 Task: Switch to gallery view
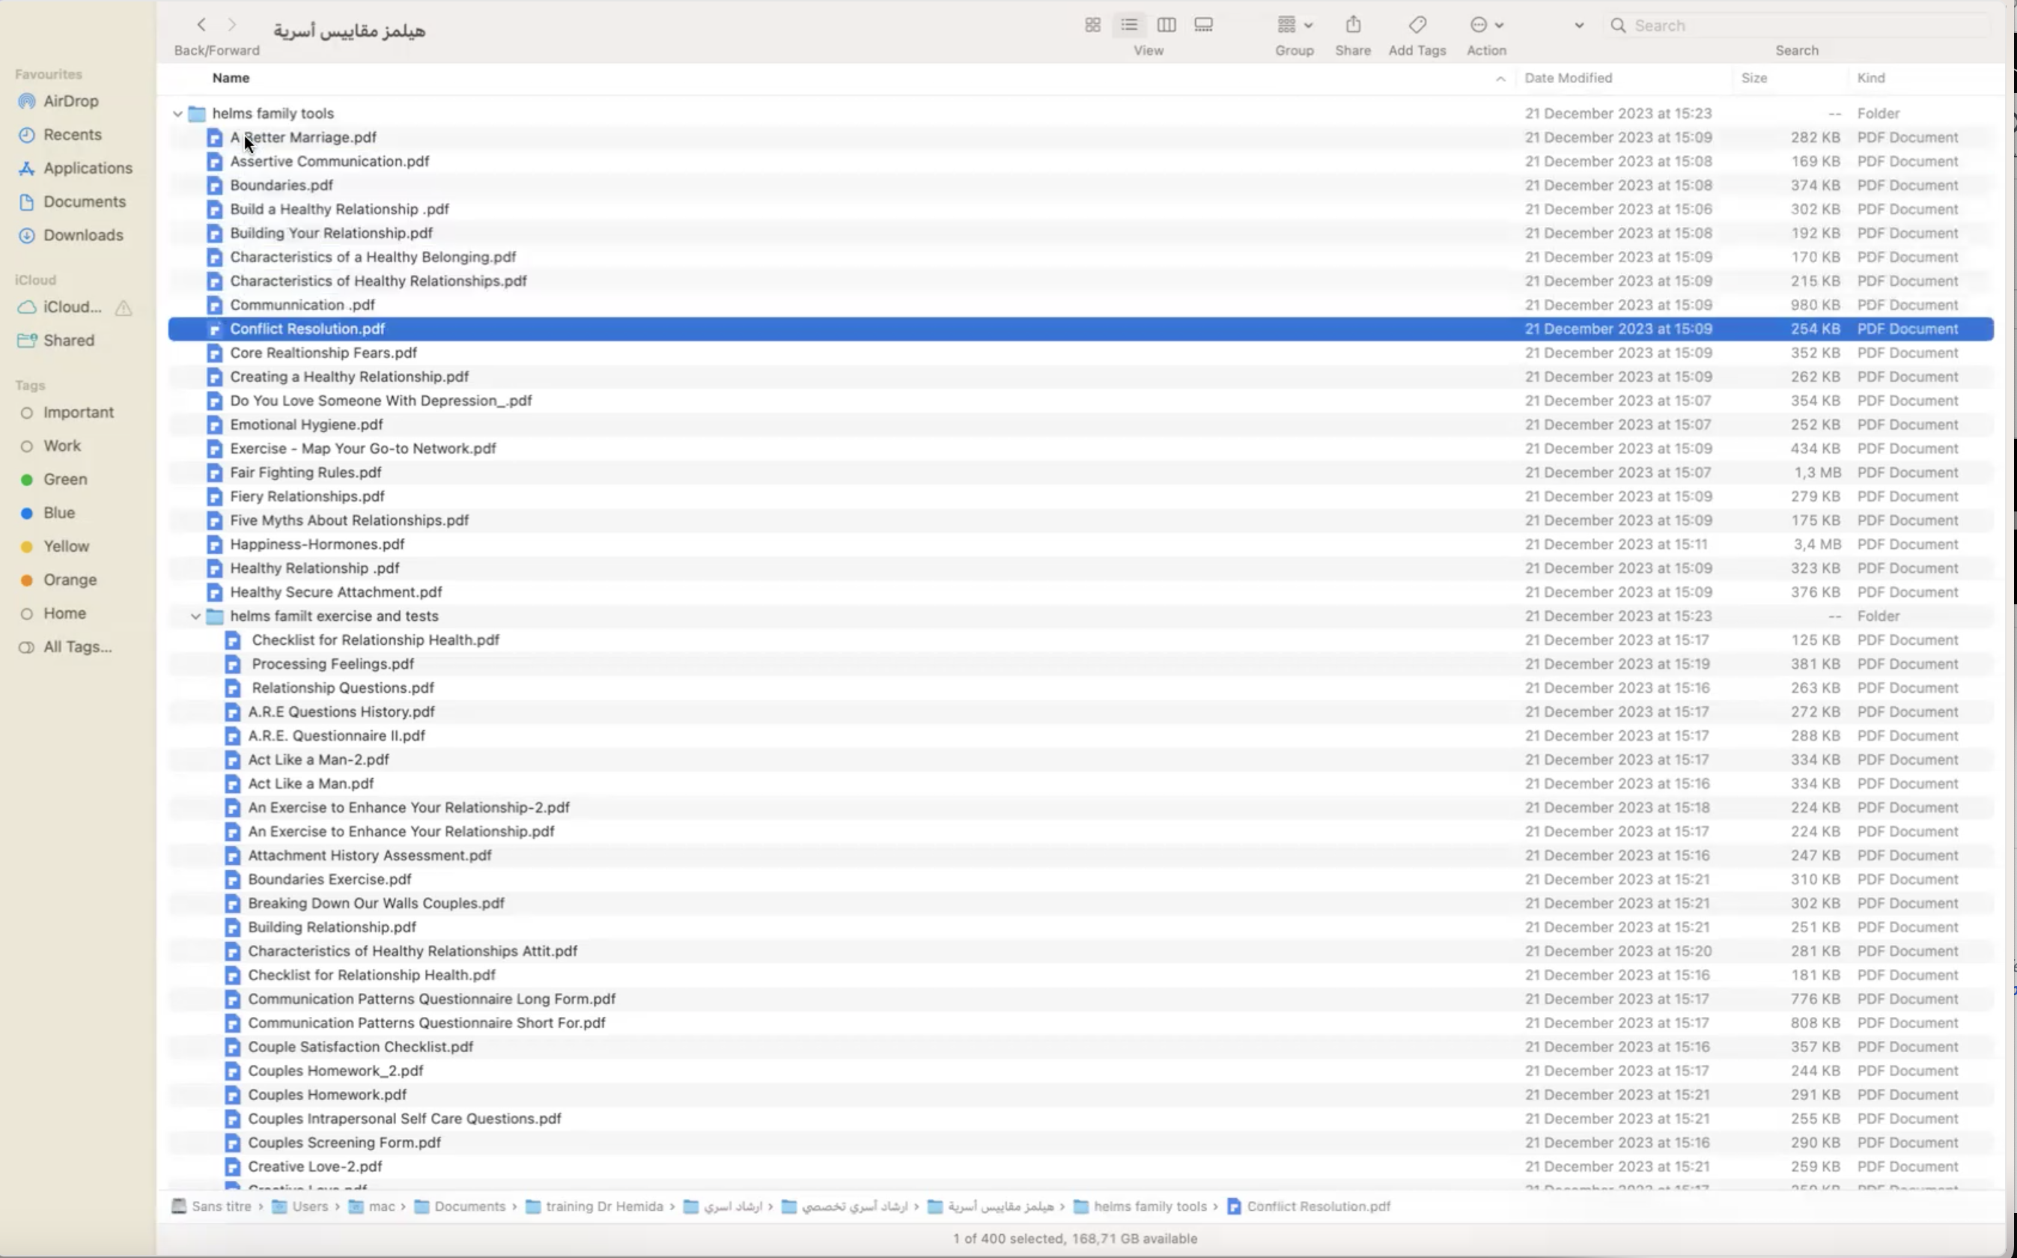1202,25
